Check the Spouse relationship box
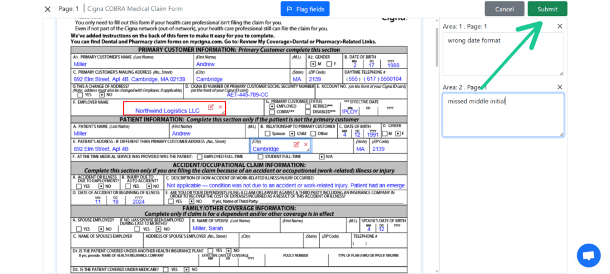 pyautogui.click(x=267, y=134)
